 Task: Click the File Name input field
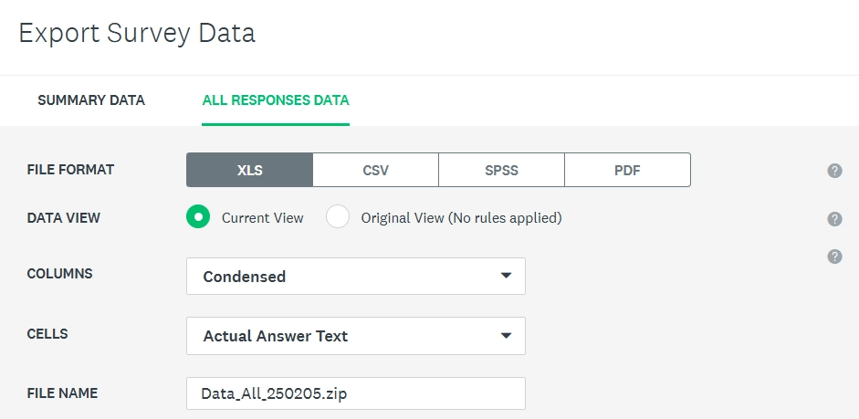356,393
